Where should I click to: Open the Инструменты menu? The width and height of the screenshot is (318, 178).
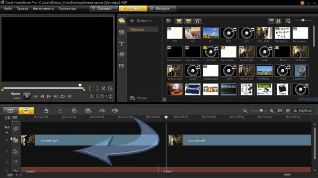point(43,9)
